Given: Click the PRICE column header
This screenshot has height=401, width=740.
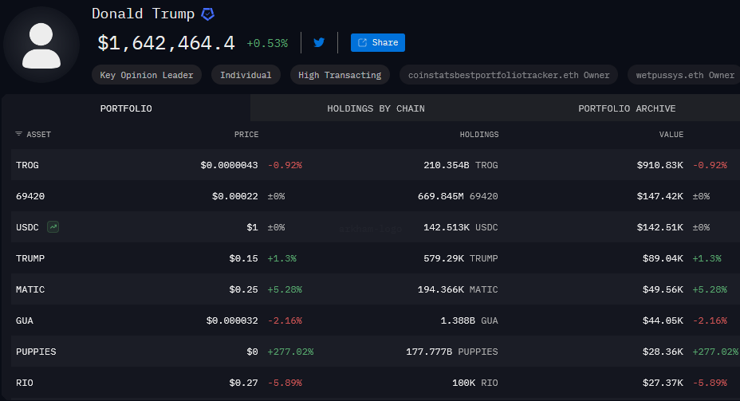Looking at the screenshot, I should (246, 135).
